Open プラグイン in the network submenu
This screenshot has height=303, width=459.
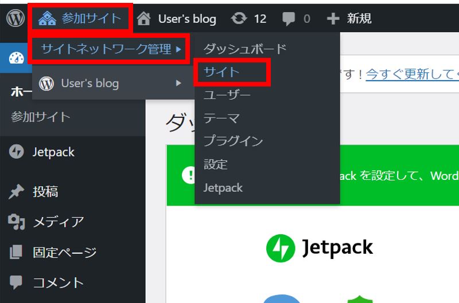tap(233, 141)
